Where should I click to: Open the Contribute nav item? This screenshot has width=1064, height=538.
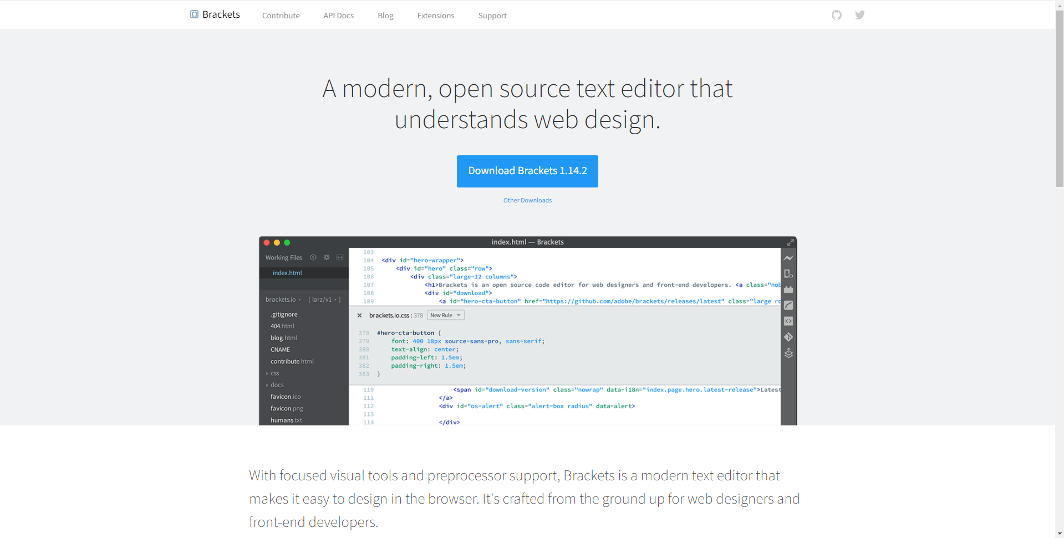281,16
